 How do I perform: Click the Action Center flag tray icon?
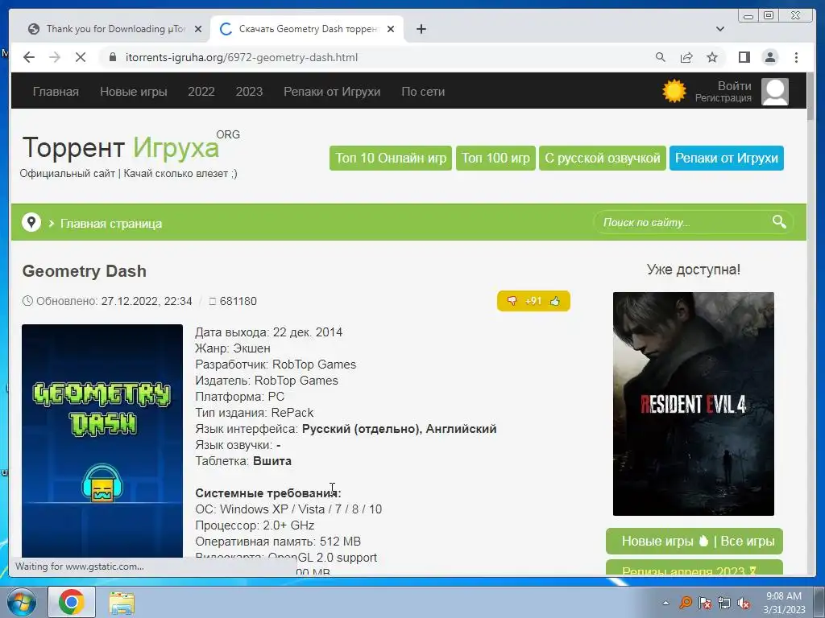pos(705,603)
